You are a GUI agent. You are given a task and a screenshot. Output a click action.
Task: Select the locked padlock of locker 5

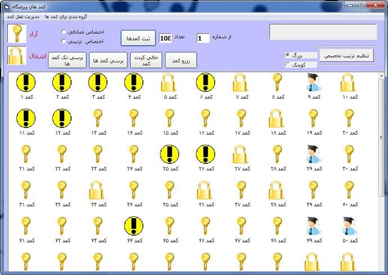click(x=168, y=83)
